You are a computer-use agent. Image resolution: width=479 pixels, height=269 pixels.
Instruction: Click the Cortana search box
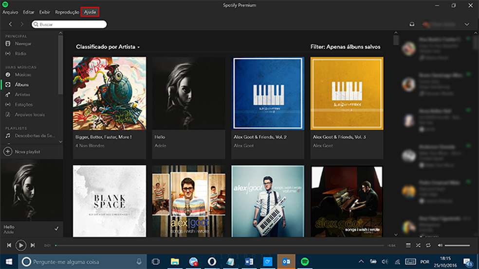(82, 262)
